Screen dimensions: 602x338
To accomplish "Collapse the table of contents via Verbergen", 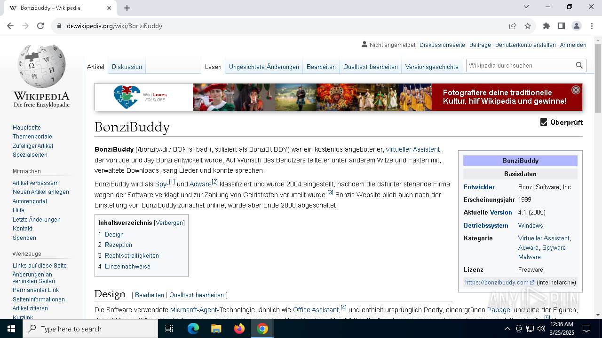I will coord(169,223).
